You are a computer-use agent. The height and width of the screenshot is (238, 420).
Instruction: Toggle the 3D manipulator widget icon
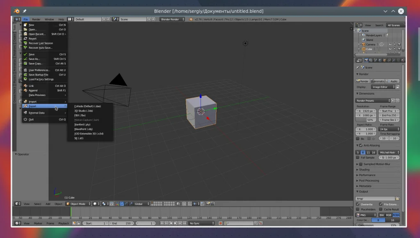pyautogui.click(x=117, y=204)
